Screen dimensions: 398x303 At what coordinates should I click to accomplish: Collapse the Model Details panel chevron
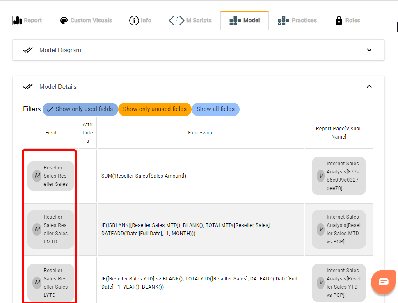click(369, 86)
